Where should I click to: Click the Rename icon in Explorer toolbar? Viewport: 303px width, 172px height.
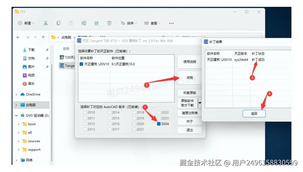[84, 23]
